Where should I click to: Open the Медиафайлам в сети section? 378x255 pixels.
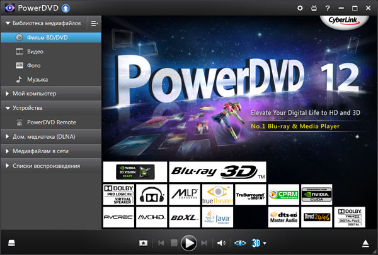tap(51, 151)
